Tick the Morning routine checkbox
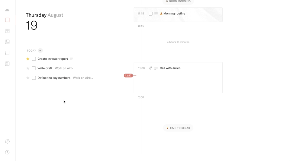 (150, 14)
